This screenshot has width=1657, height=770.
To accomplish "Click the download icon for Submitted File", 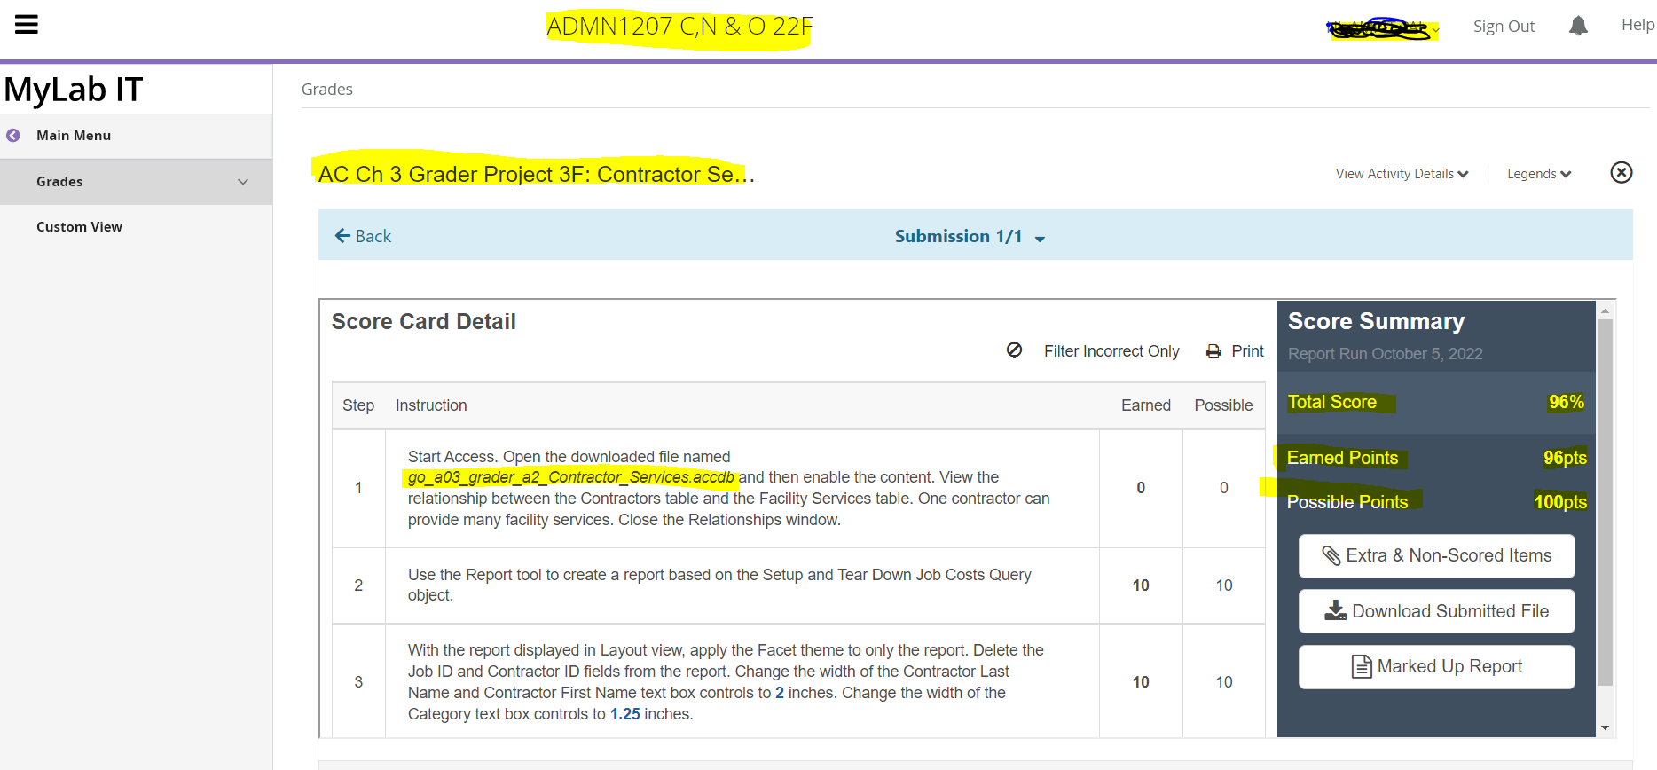I will 1335,610.
